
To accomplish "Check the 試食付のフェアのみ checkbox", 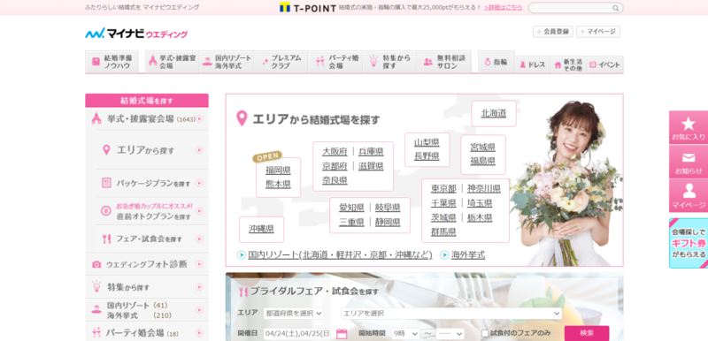I will (x=485, y=333).
